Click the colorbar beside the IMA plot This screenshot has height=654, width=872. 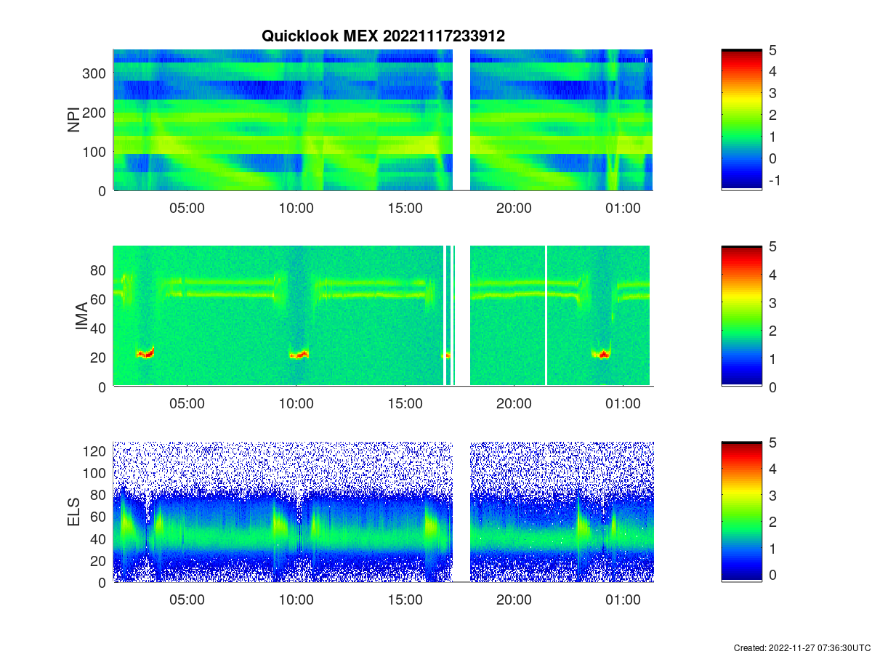tap(741, 316)
